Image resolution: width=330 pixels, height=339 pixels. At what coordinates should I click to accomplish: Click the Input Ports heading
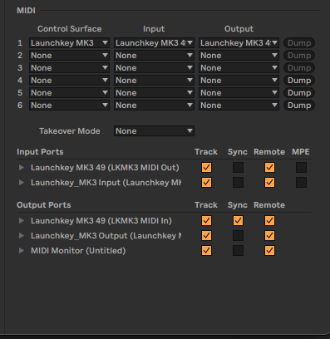pos(40,152)
